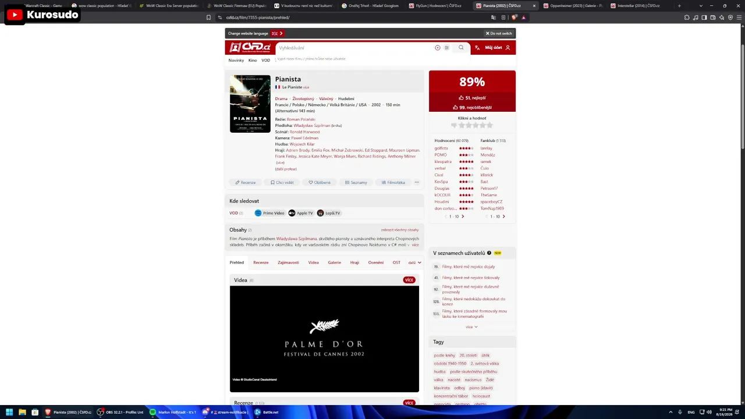The width and height of the screenshot is (745, 419).
Task: Switch to OBS in the taskbar
Action: (121, 412)
